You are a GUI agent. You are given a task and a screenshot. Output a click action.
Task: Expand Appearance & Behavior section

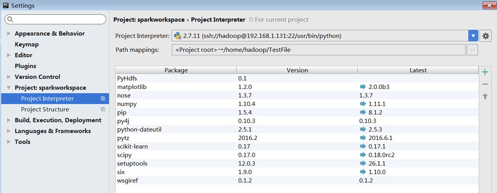pyautogui.click(x=8, y=34)
